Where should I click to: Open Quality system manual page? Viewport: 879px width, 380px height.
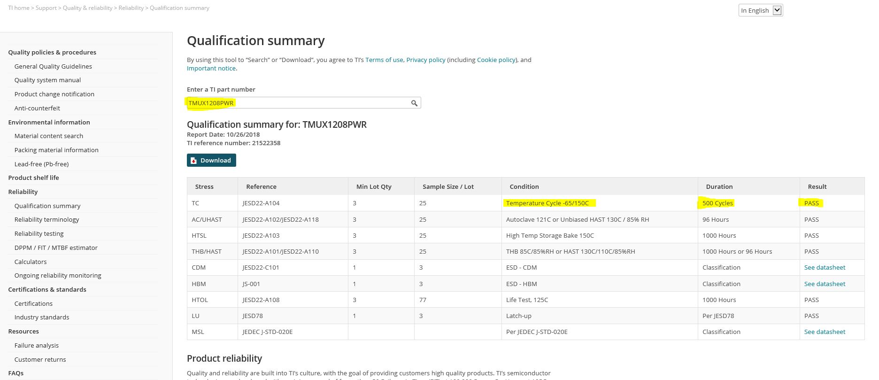coord(47,80)
